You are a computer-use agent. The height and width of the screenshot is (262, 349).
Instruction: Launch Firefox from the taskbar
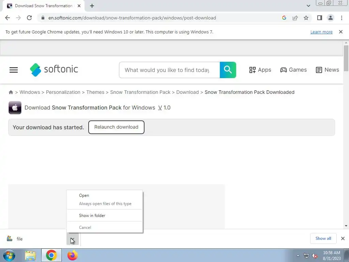(x=73, y=255)
